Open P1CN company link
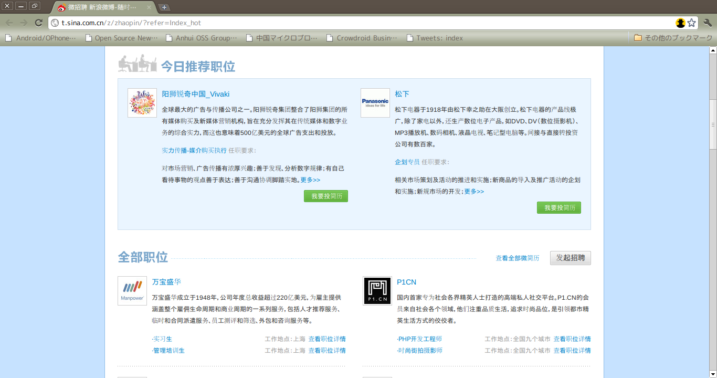Image resolution: width=717 pixels, height=378 pixels. tap(407, 282)
